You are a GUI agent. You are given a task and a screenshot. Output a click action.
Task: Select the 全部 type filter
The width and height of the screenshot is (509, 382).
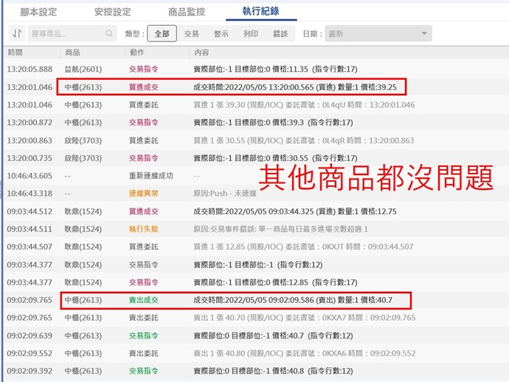coord(162,34)
